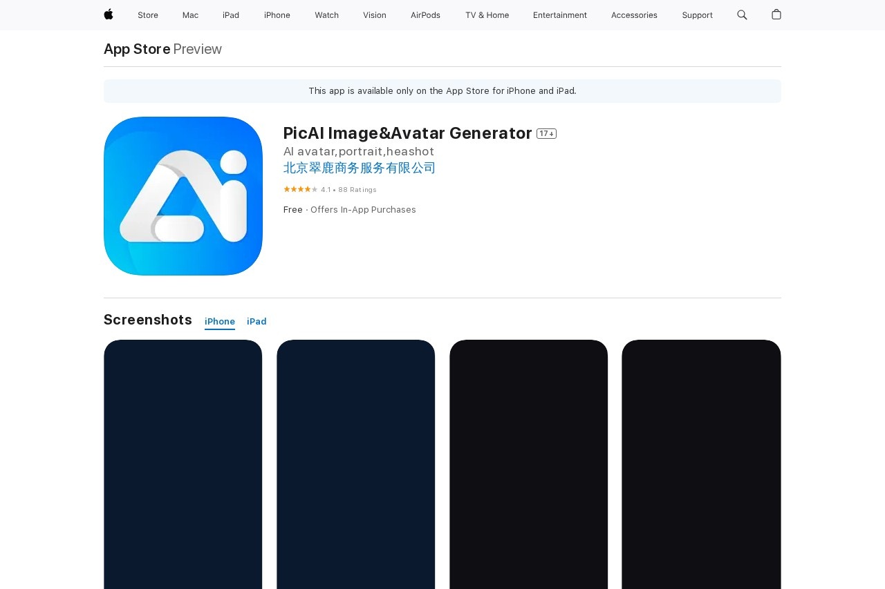Screen dimensions: 885x589
Task: Open the Support menu item
Action: coord(697,15)
